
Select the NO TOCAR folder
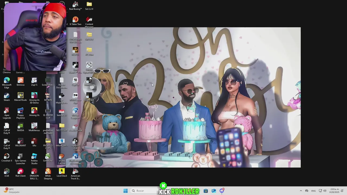[62, 127]
